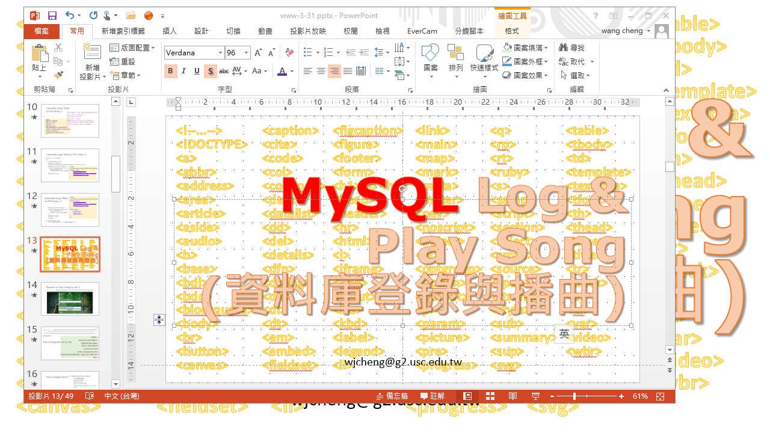Click the font color A swatch
770x433 pixels.
pyautogui.click(x=282, y=71)
